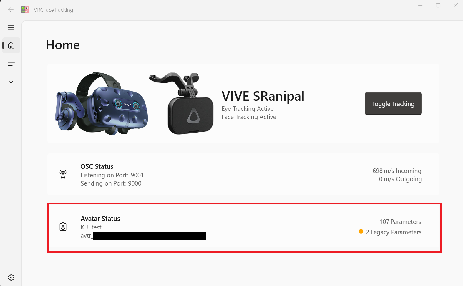The width and height of the screenshot is (463, 286).
Task: Open the module download page icon
Action: pos(11,81)
